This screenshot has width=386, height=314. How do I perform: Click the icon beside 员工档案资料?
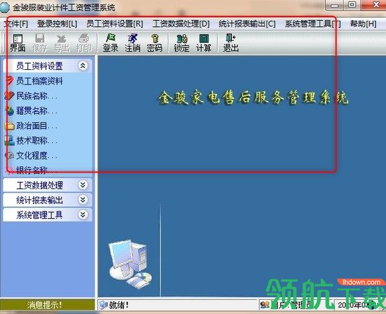coord(9,81)
